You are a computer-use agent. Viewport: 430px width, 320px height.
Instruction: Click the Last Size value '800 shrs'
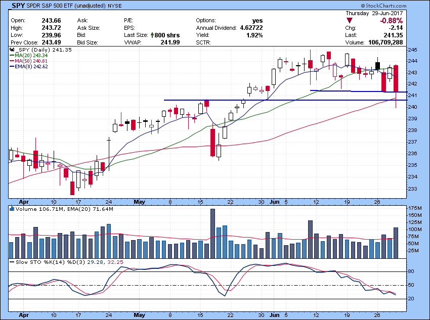(x=167, y=35)
